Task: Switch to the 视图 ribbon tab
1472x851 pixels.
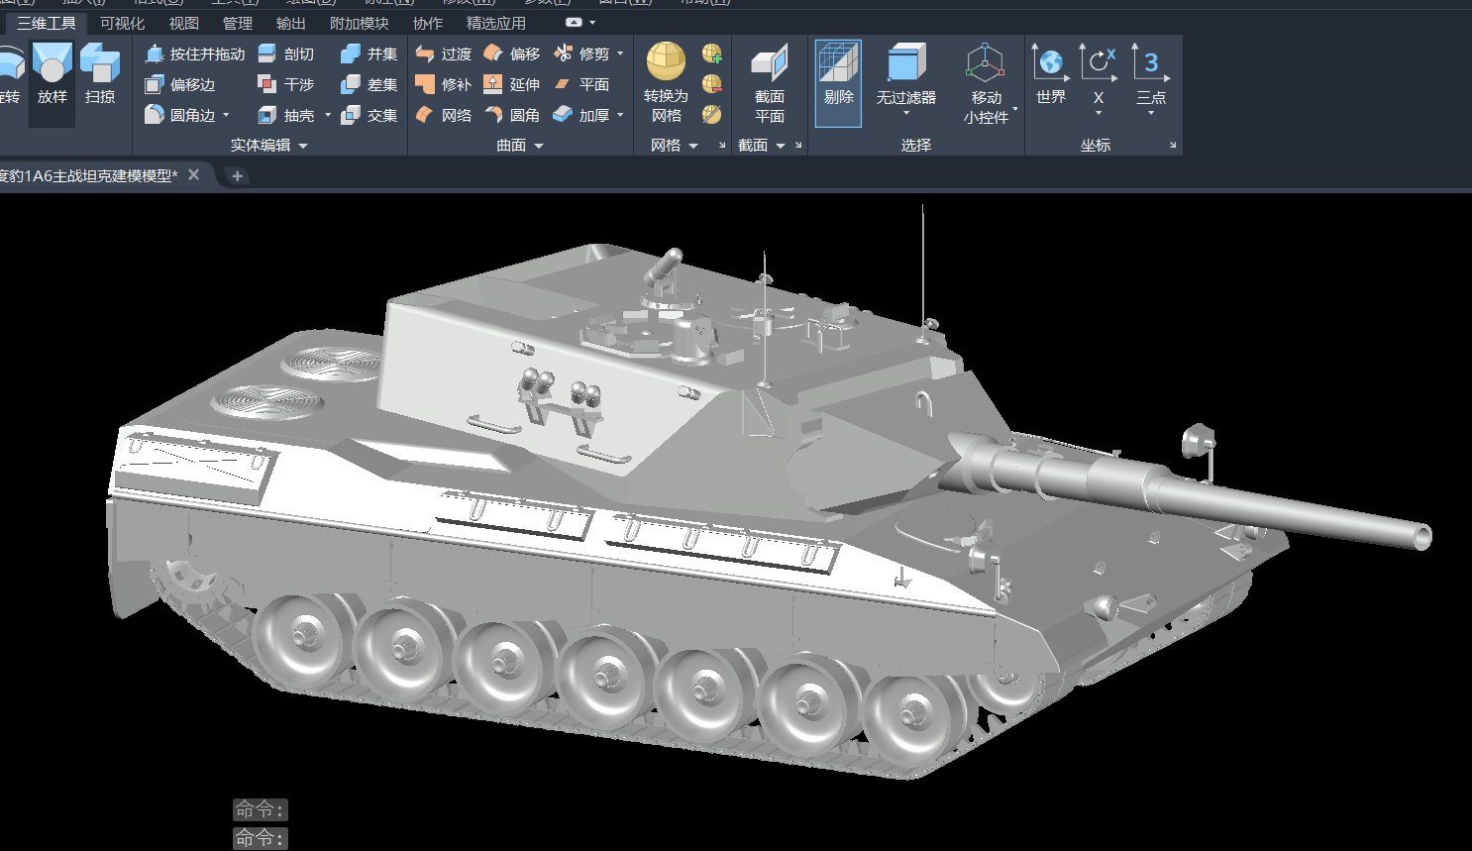Action: coord(183,23)
